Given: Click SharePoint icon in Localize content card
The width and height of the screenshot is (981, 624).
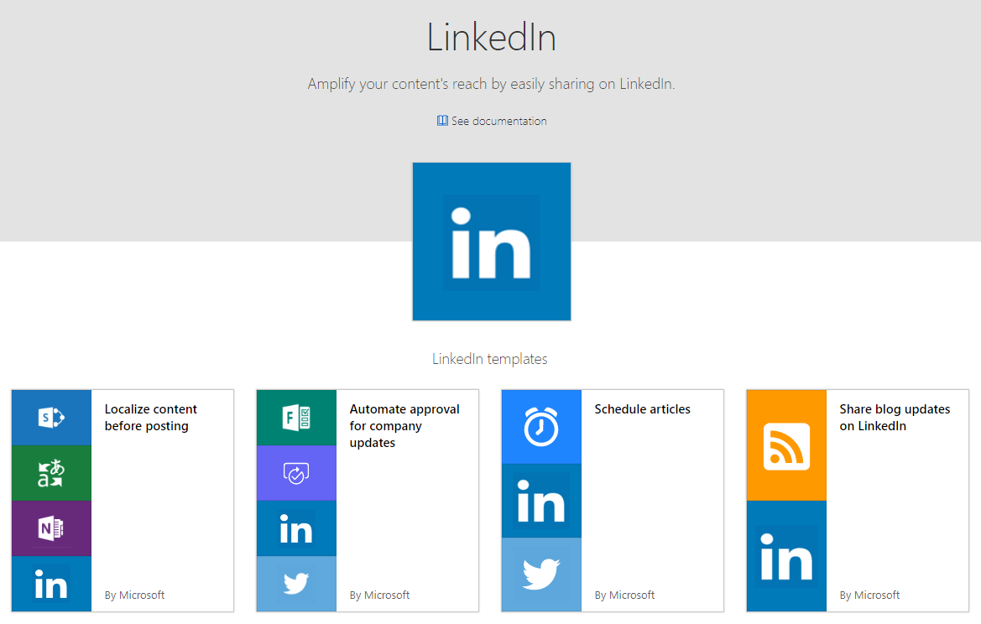Looking at the screenshot, I should [x=51, y=418].
